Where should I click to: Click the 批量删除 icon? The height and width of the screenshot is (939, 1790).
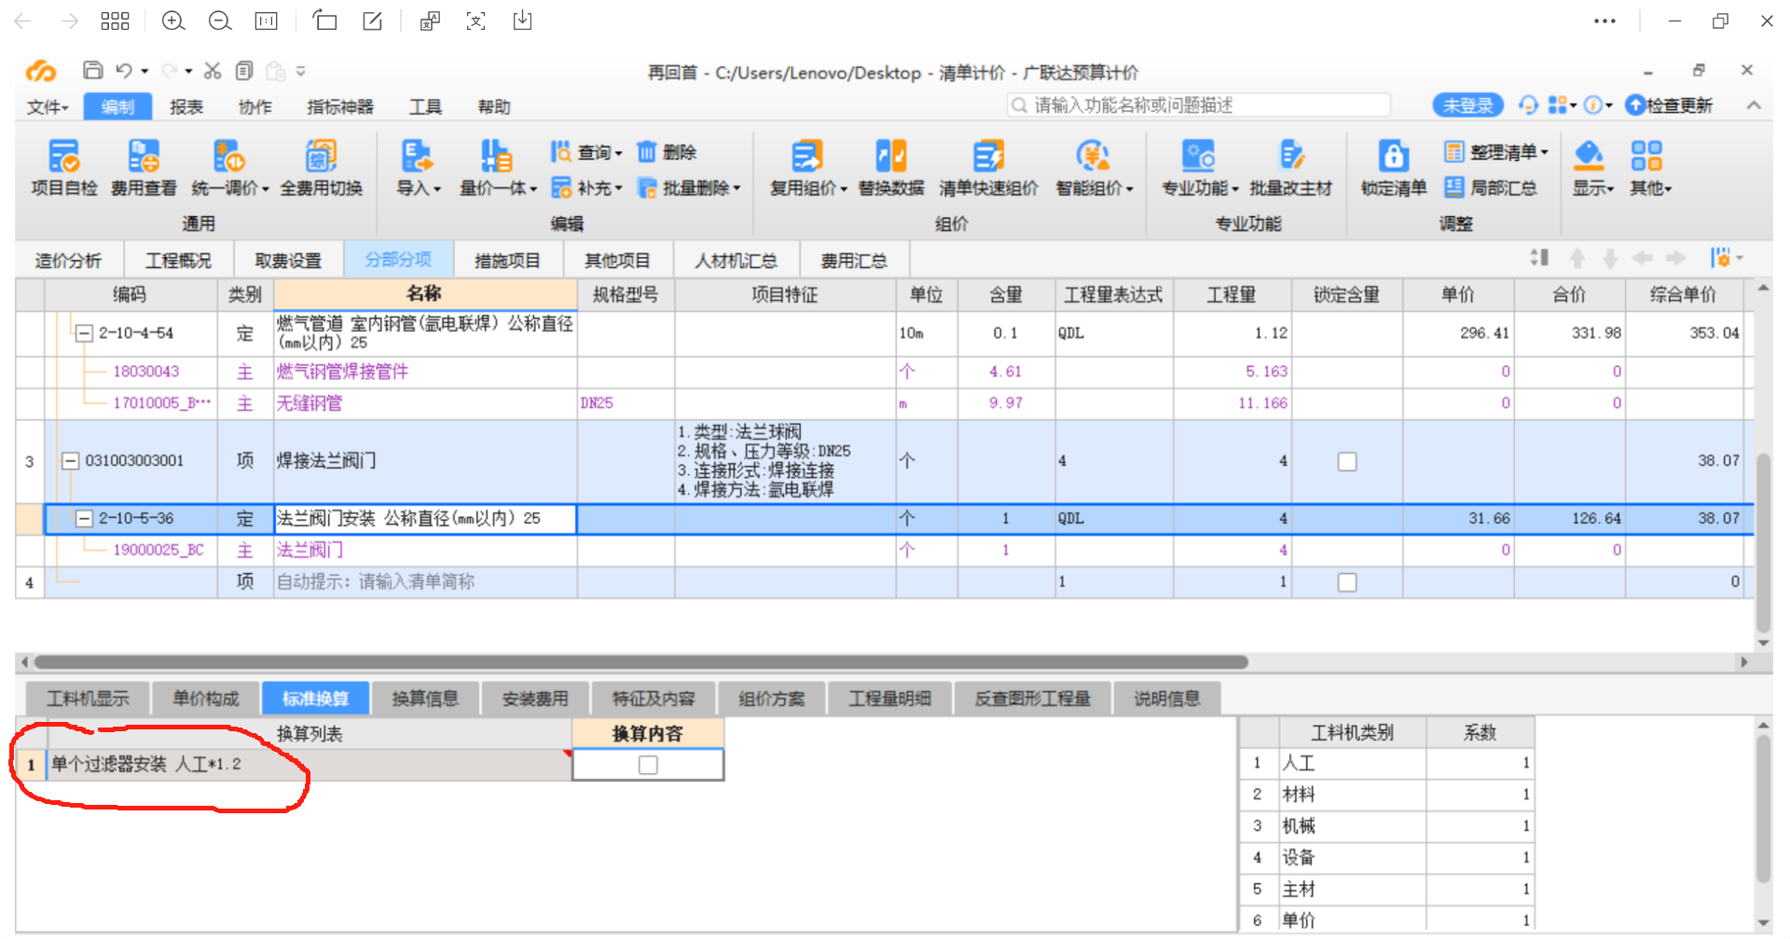[647, 188]
